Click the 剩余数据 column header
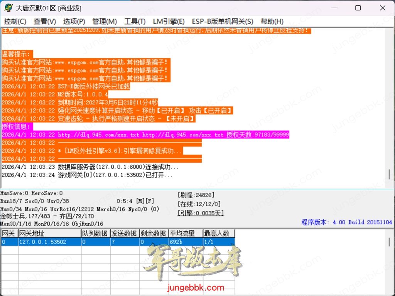 tap(154, 234)
